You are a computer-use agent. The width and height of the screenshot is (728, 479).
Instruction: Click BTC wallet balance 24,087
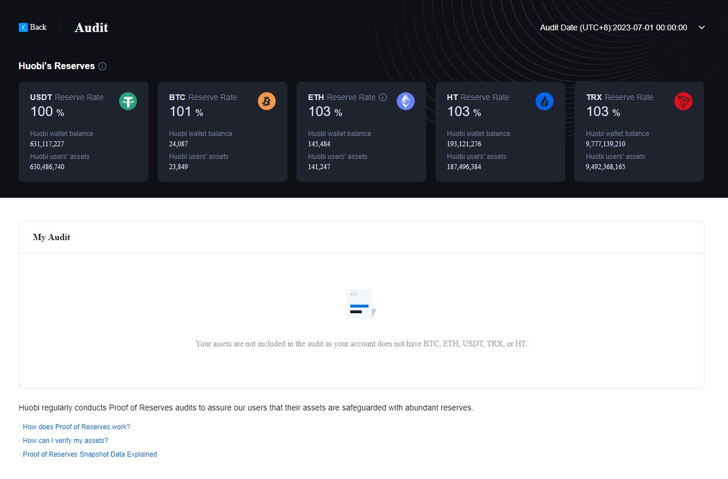tap(178, 144)
